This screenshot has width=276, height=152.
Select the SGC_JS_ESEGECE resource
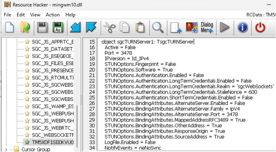click(53, 56)
